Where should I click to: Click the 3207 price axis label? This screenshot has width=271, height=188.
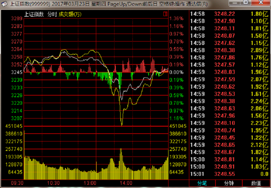coord(17,119)
